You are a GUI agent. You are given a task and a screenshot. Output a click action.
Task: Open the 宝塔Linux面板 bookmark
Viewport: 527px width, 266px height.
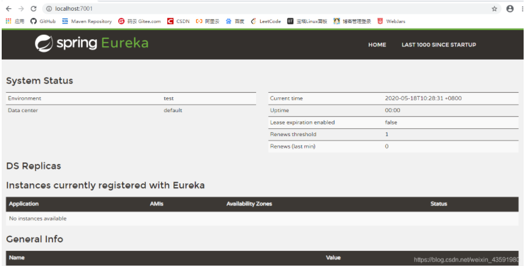307,21
